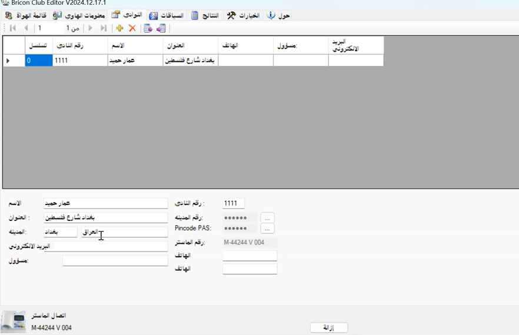Click the مسؤول input field in form
The width and height of the screenshot is (519, 335).
pyautogui.click(x=115, y=260)
